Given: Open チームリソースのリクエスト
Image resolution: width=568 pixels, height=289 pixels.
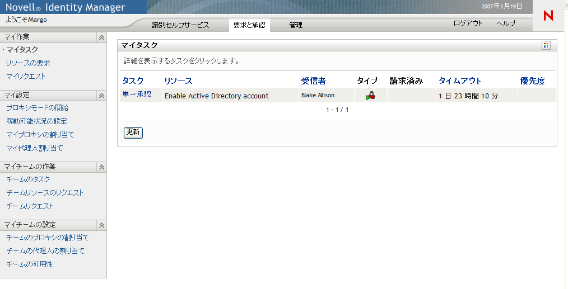Looking at the screenshot, I should [x=45, y=193].
